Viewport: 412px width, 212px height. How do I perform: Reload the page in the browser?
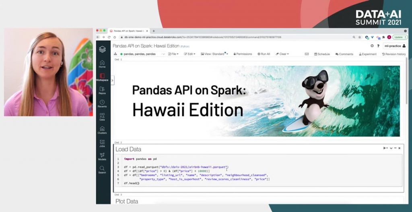click(x=109, y=37)
